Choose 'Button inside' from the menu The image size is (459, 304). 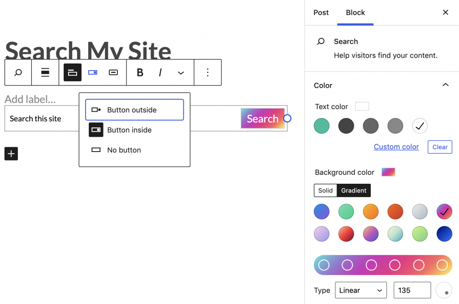[x=129, y=130]
